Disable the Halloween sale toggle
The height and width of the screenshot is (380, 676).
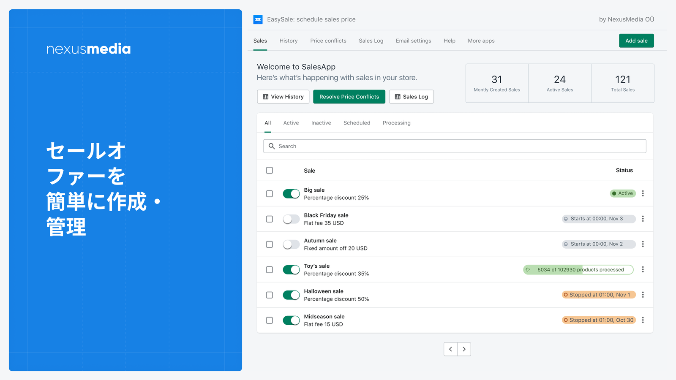(291, 295)
